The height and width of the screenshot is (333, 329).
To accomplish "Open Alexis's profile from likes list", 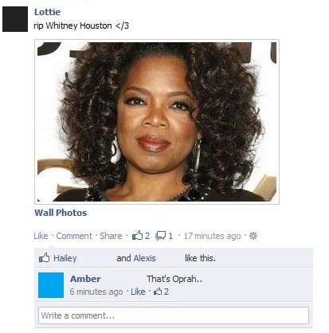I will (x=145, y=258).
